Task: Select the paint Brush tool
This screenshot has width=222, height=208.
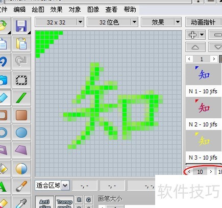Action: 21,186
